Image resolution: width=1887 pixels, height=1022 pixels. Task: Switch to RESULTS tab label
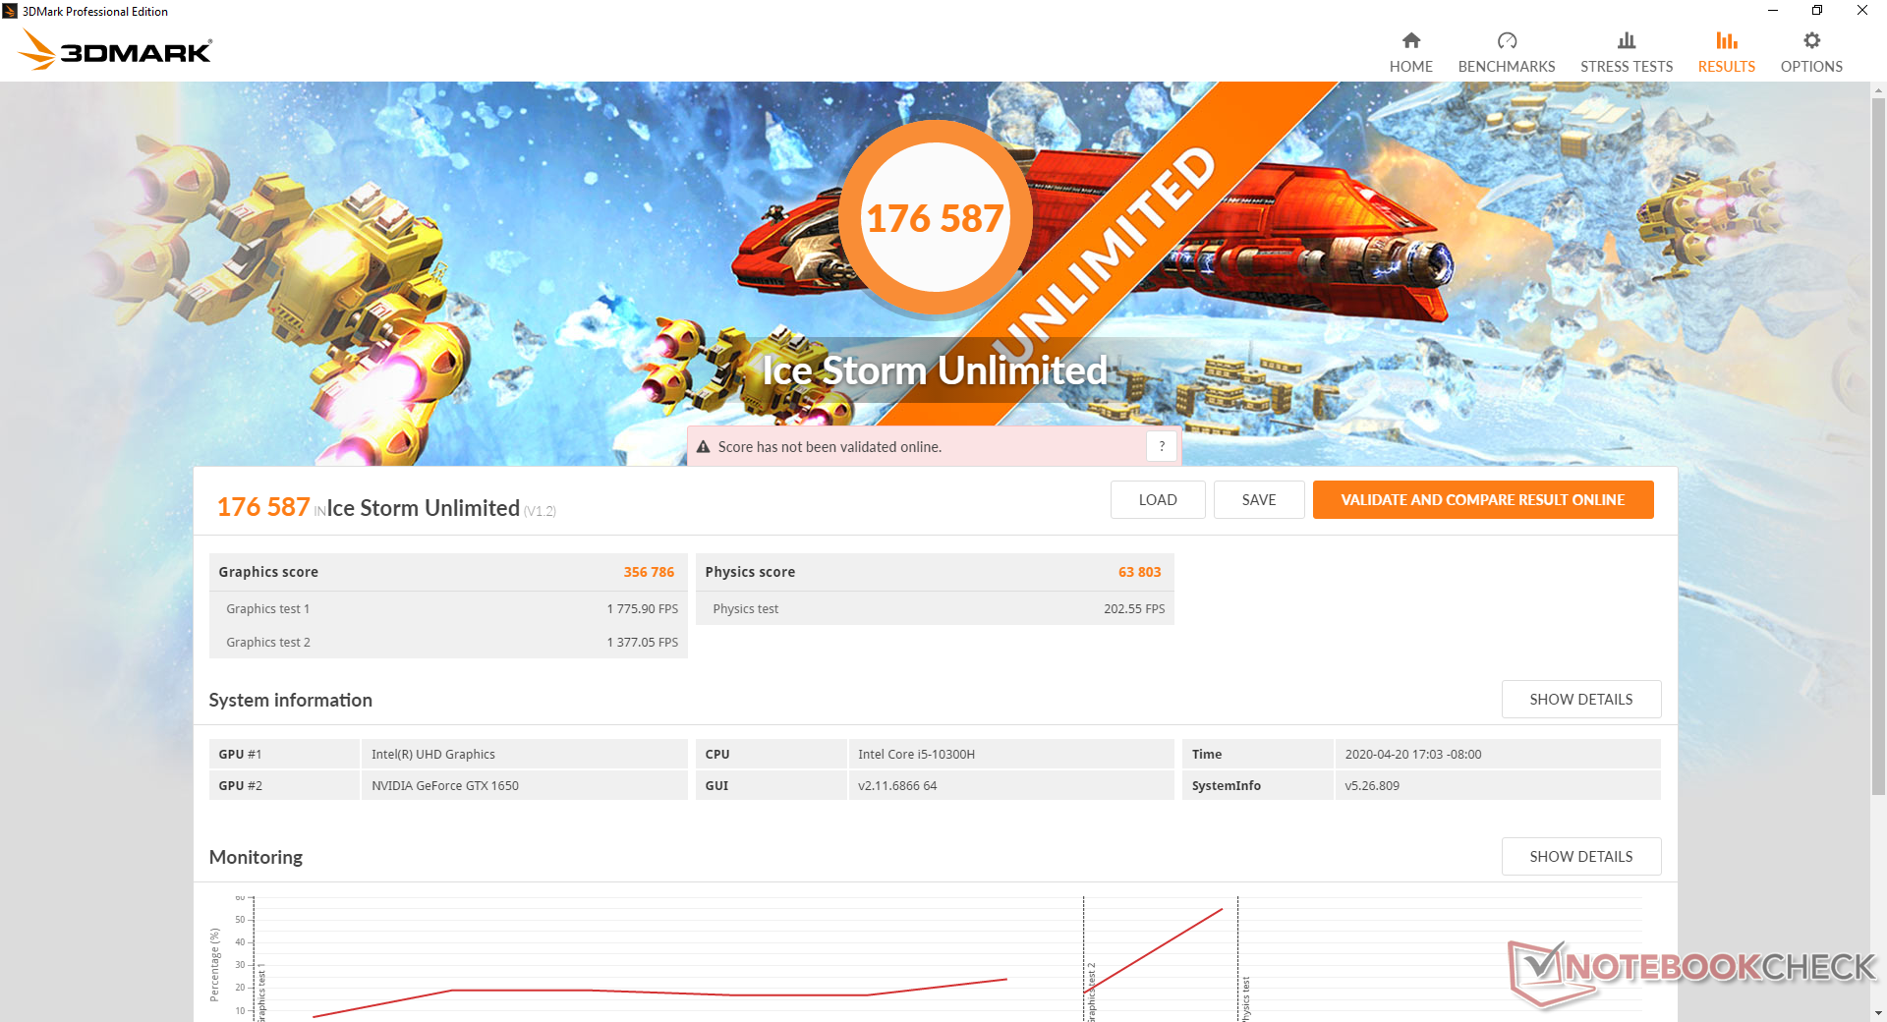click(1727, 67)
